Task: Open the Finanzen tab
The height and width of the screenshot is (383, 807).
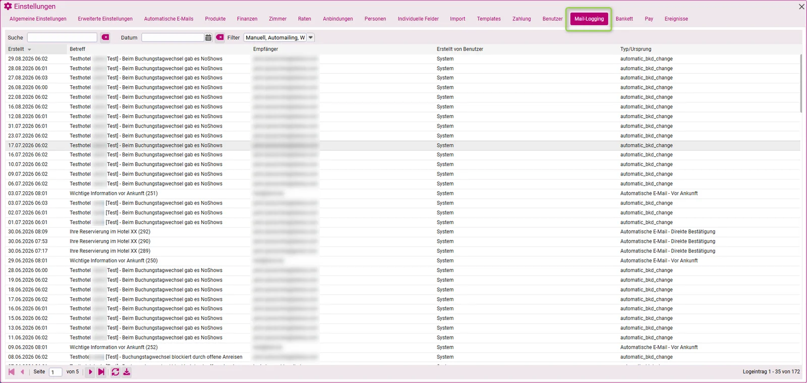Action: pos(247,19)
